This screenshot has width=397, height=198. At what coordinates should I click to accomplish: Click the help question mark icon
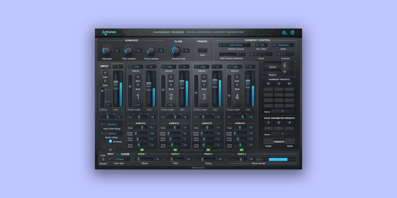(x=293, y=32)
